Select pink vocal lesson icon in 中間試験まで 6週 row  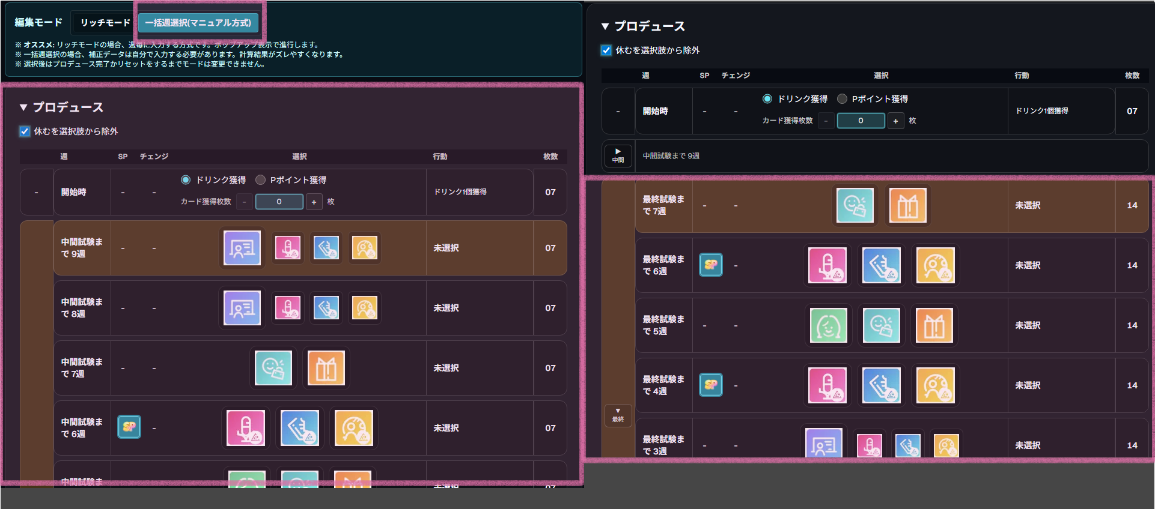(246, 428)
